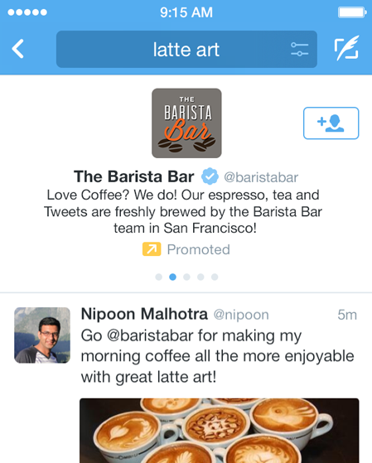Select the active second carousel dot
The width and height of the screenshot is (372, 463).
(x=172, y=277)
